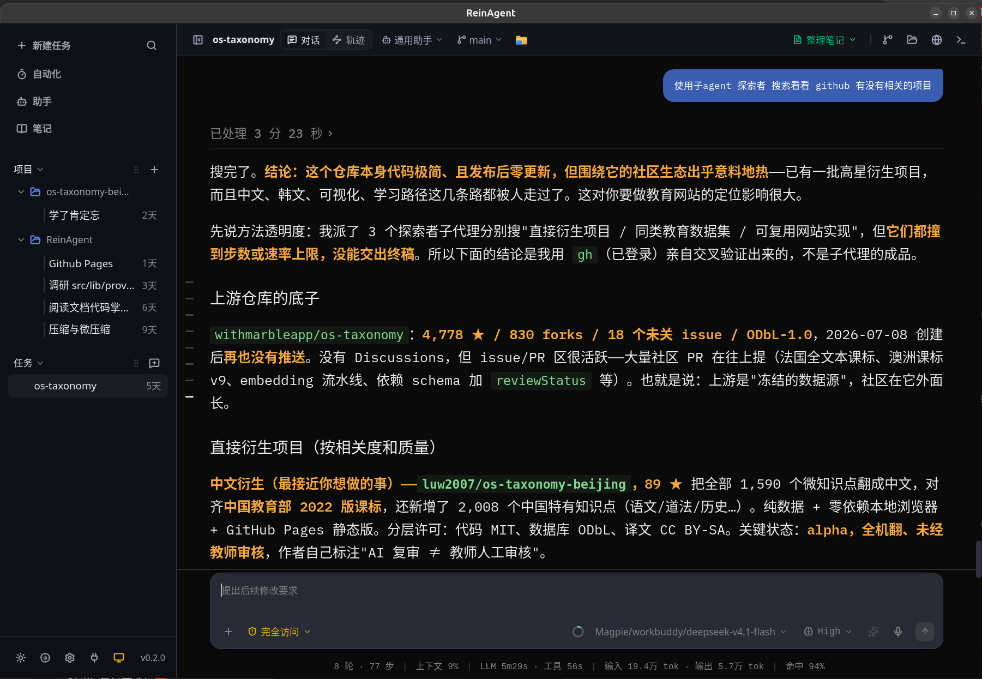Collapse the os-taxonomy-bei... project folder

21,192
